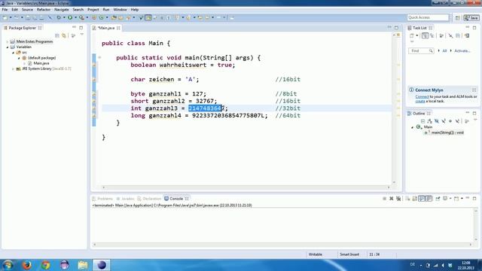Screen dimensions: 482x271
Task: Click the New file toolbar icon
Action: 5,18
